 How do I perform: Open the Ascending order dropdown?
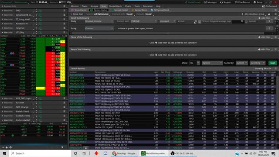pos(257,63)
